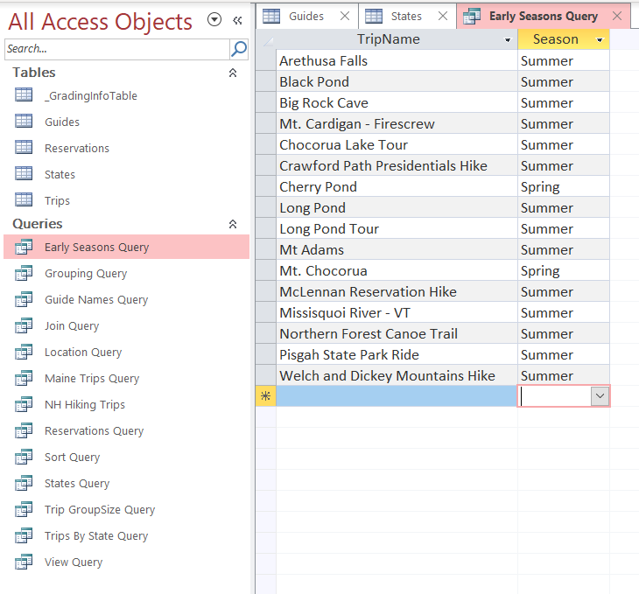Image resolution: width=639 pixels, height=594 pixels.
Task: Click the Spring value in Cherry Pond row
Action: [x=564, y=186]
